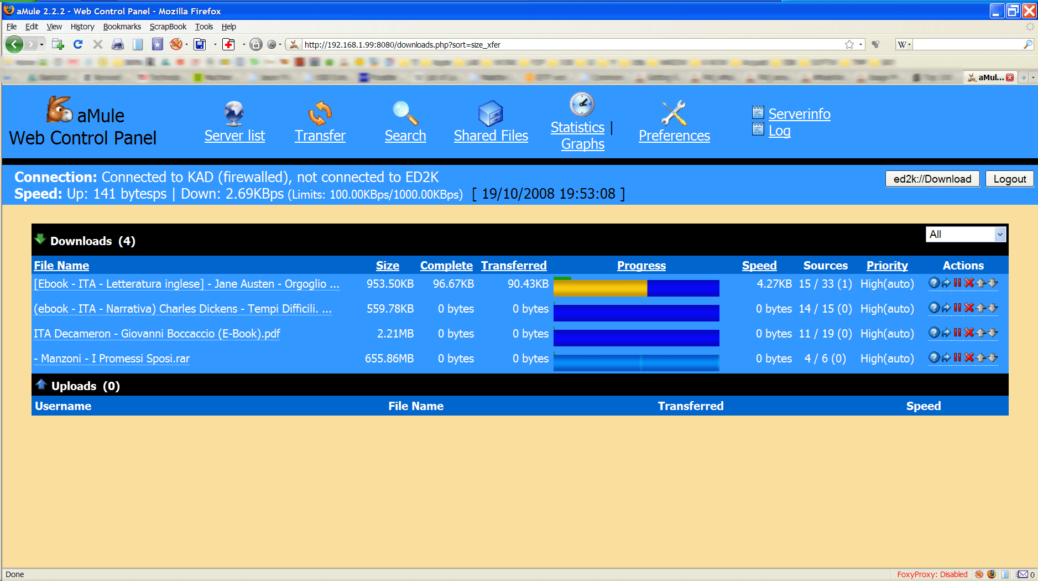Lower priority of Manzoni download
Viewport: 1038px width, 581px height.
993,357
